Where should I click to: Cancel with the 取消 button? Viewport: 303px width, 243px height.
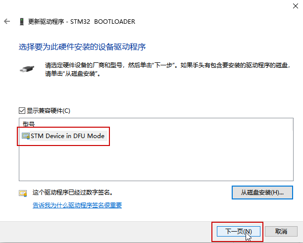point(281,231)
